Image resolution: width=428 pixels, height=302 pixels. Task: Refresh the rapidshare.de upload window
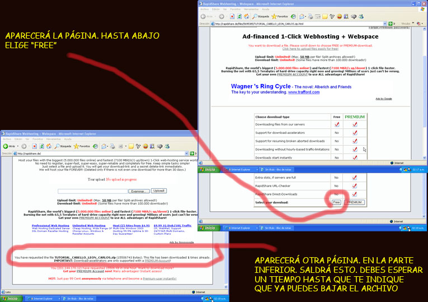click(41, 146)
